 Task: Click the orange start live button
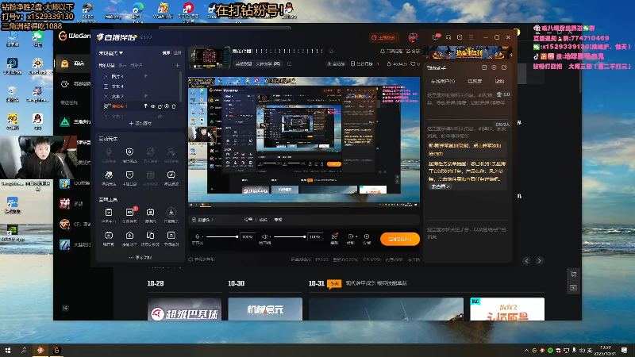click(400, 240)
